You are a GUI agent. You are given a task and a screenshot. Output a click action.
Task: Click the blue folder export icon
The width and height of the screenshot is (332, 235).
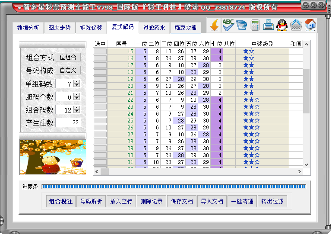point(242,26)
